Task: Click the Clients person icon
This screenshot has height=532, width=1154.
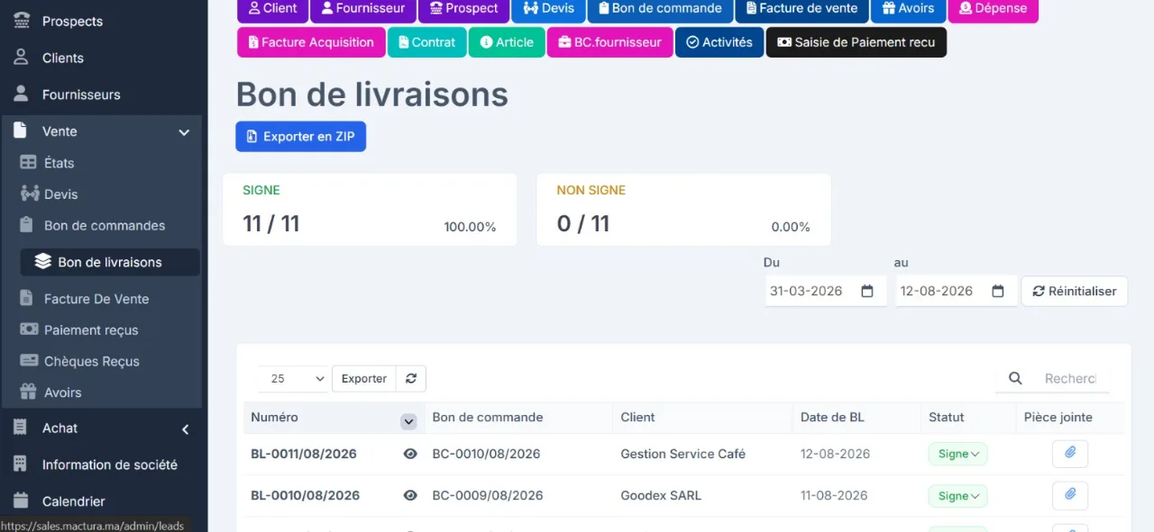Action: tap(21, 58)
